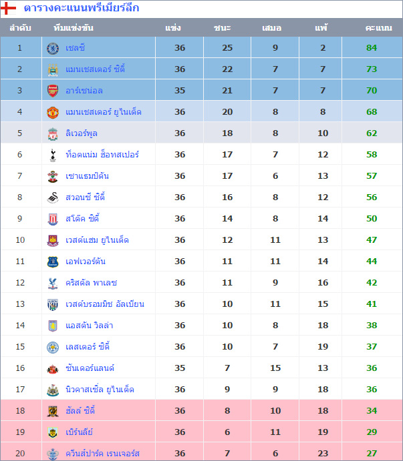
Task: Click the Chelsea club crest icon
Action: coord(53,48)
